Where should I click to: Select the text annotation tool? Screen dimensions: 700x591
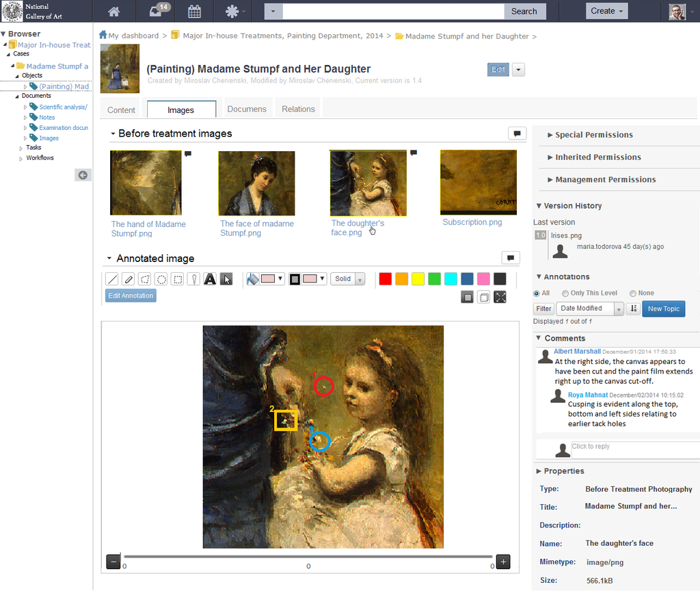click(x=210, y=280)
